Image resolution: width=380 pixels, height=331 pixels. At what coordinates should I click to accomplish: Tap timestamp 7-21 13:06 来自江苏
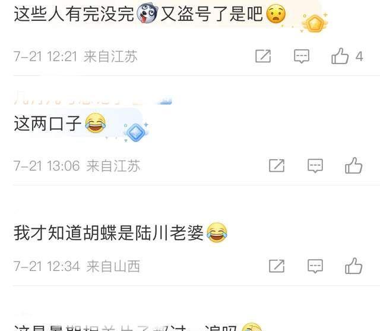[x=77, y=166]
